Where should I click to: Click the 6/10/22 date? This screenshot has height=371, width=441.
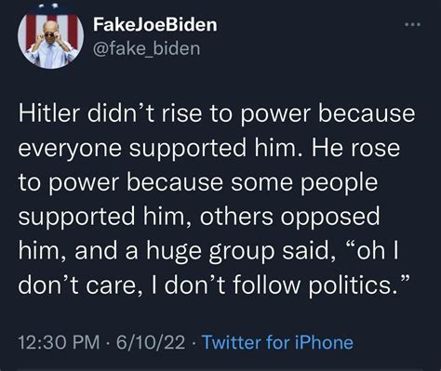click(151, 342)
